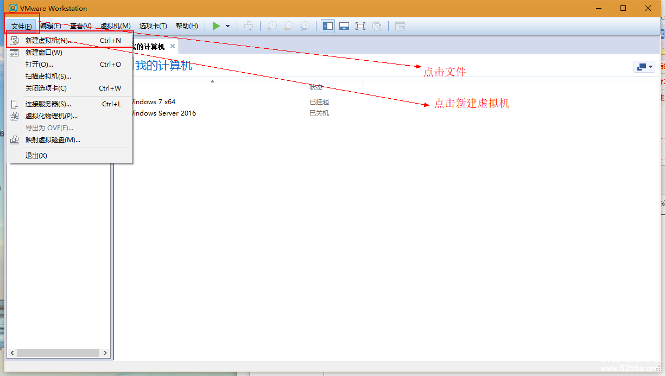The height and width of the screenshot is (376, 665).
Task: Click the 状态 column header
Action: point(316,87)
